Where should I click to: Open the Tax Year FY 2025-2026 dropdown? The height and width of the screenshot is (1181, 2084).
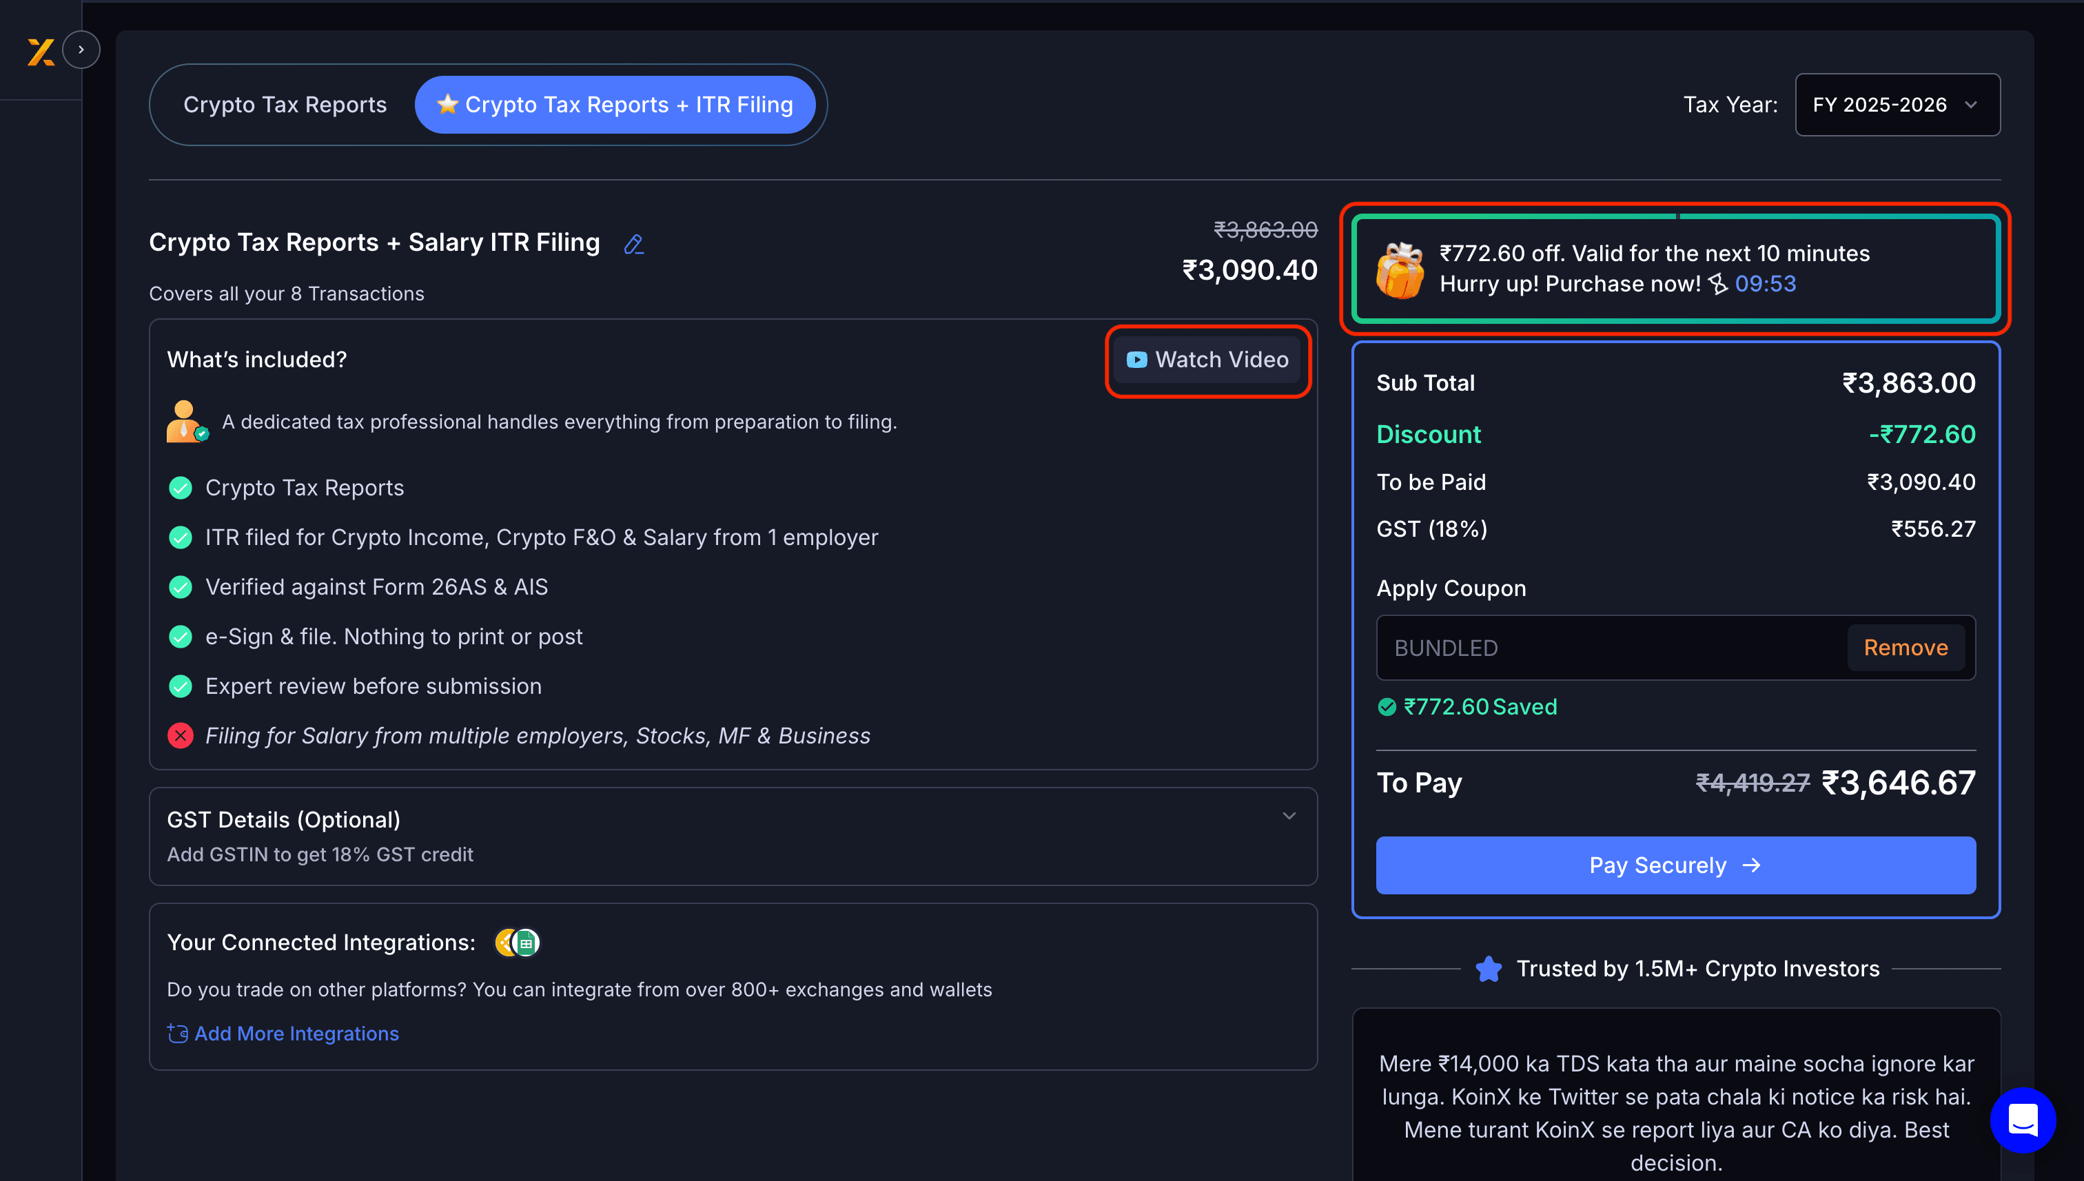pos(1897,105)
